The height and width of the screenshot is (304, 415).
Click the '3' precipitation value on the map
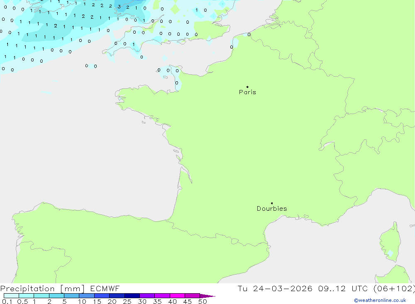coord(119,7)
